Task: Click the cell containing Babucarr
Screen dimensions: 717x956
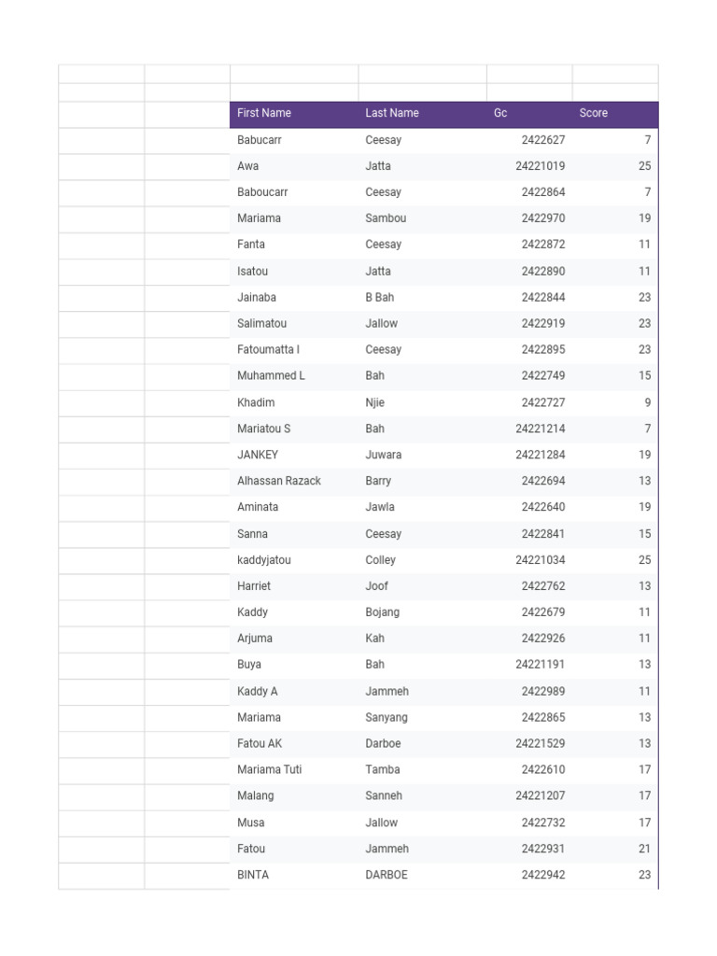Action: point(294,140)
